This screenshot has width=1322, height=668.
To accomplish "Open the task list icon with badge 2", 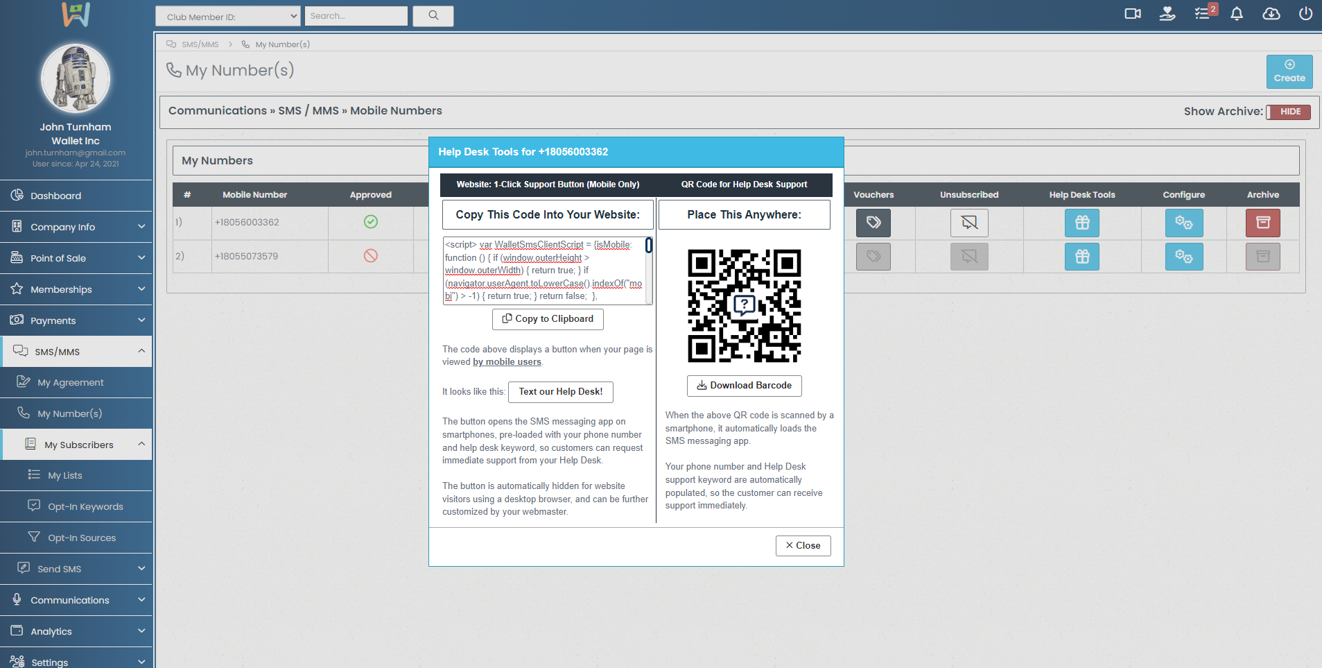I will point(1203,13).
